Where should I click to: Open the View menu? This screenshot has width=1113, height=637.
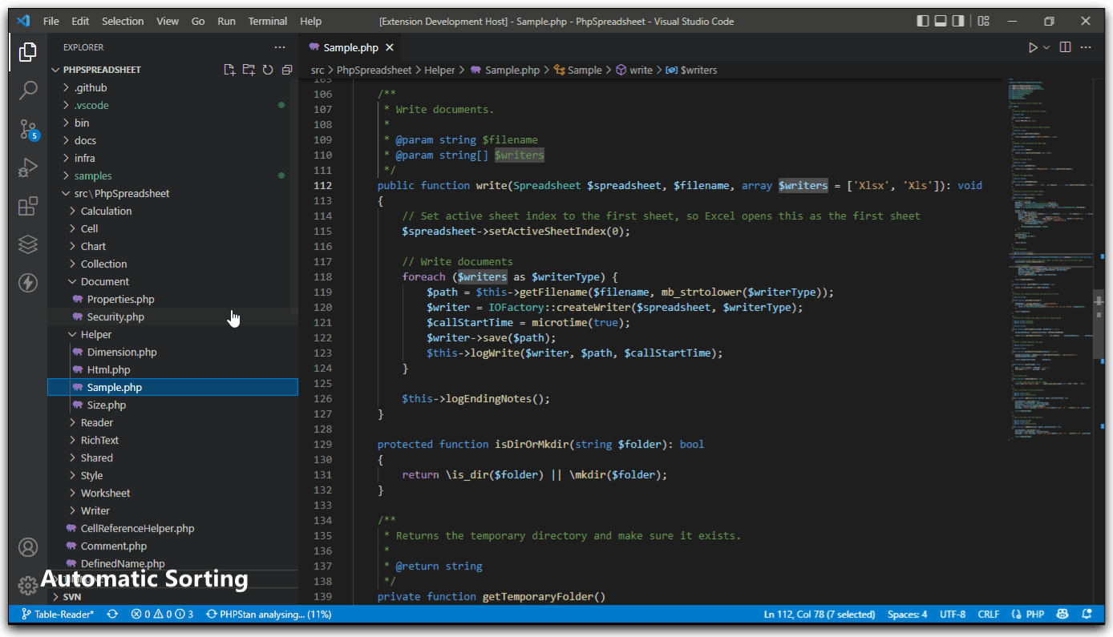[168, 22]
